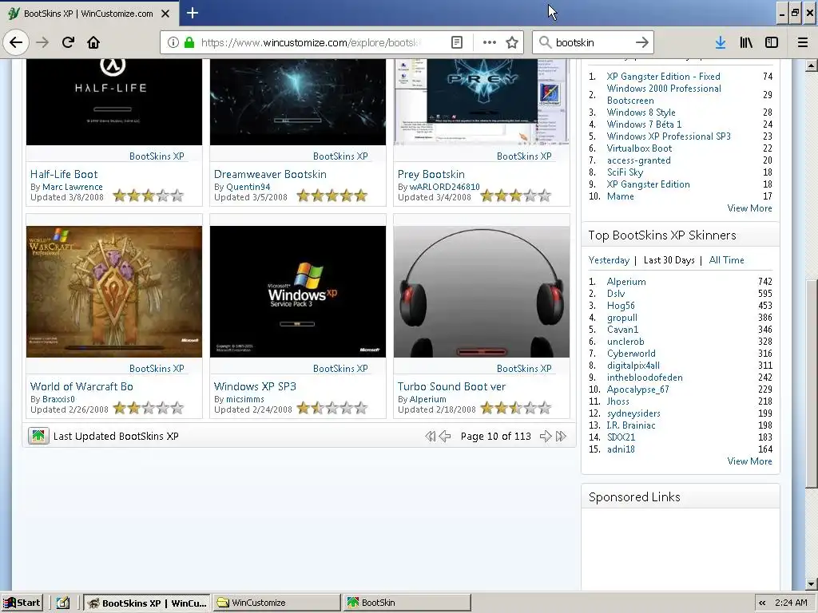
Task: Show site information icon in address bar
Action: [x=173, y=43]
